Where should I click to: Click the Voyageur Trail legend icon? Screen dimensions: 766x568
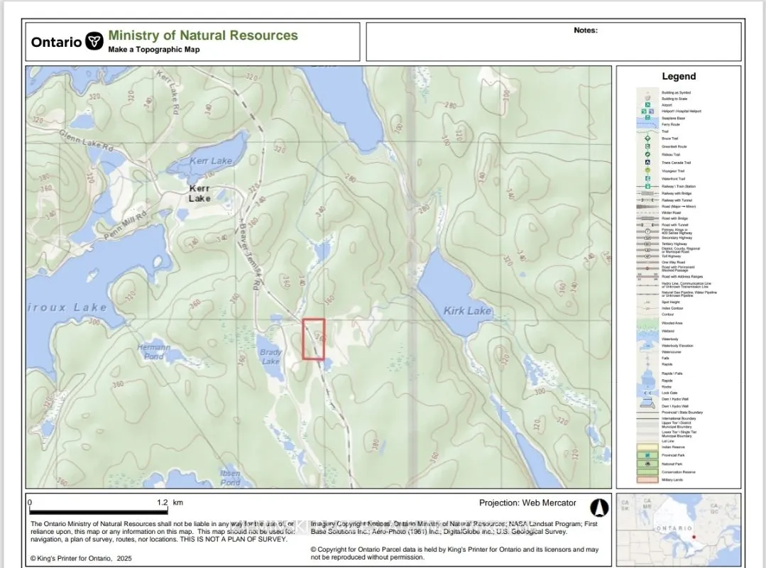[x=647, y=170]
